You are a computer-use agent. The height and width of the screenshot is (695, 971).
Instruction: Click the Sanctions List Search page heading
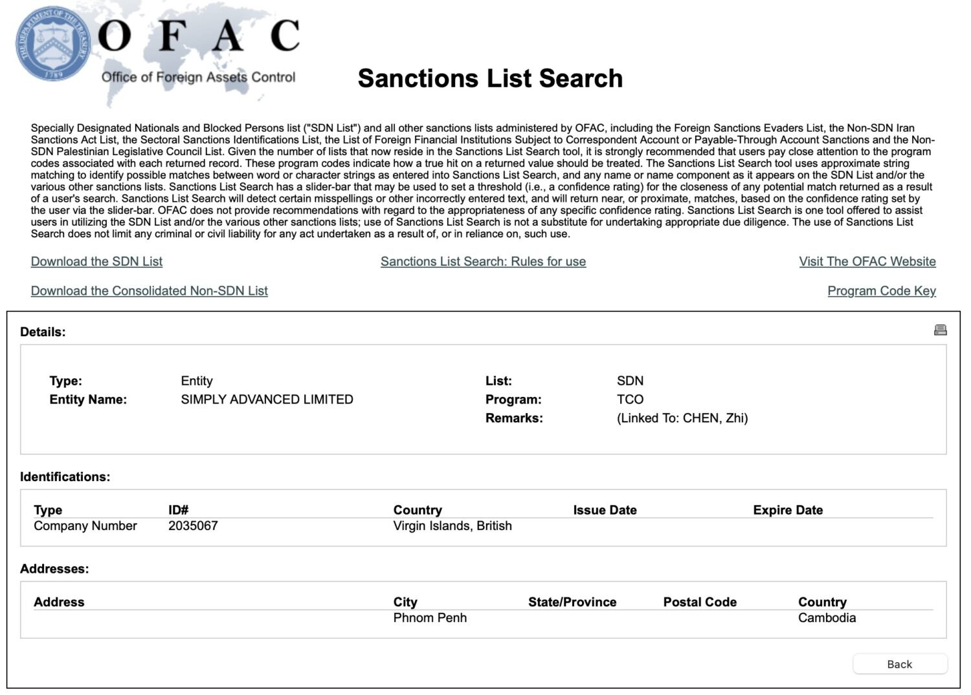[490, 78]
